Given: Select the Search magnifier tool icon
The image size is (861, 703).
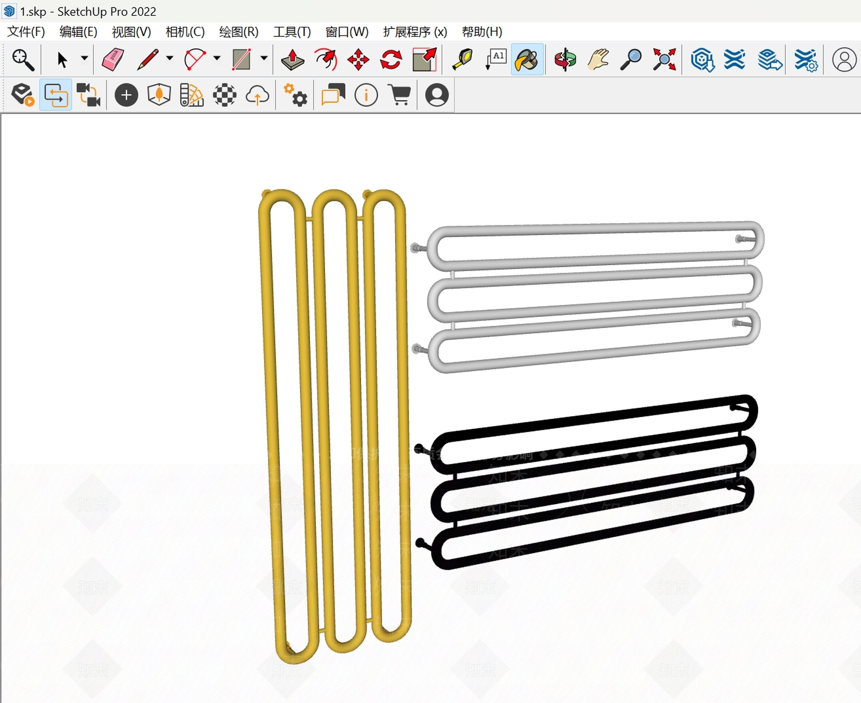Looking at the screenshot, I should coord(23,60).
